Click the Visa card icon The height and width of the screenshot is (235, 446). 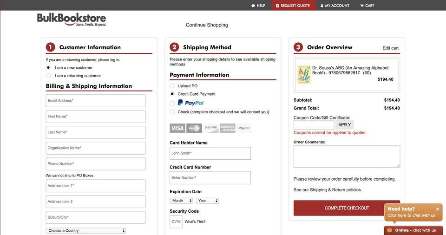pos(177,128)
